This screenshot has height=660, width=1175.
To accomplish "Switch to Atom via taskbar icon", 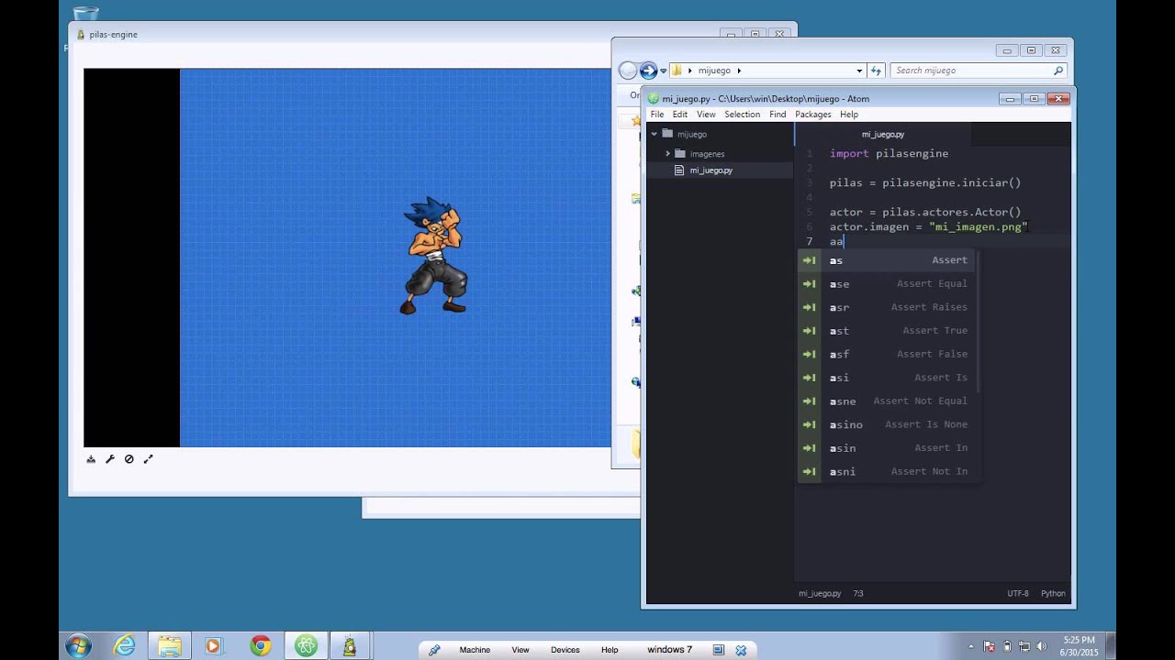I will 306,646.
